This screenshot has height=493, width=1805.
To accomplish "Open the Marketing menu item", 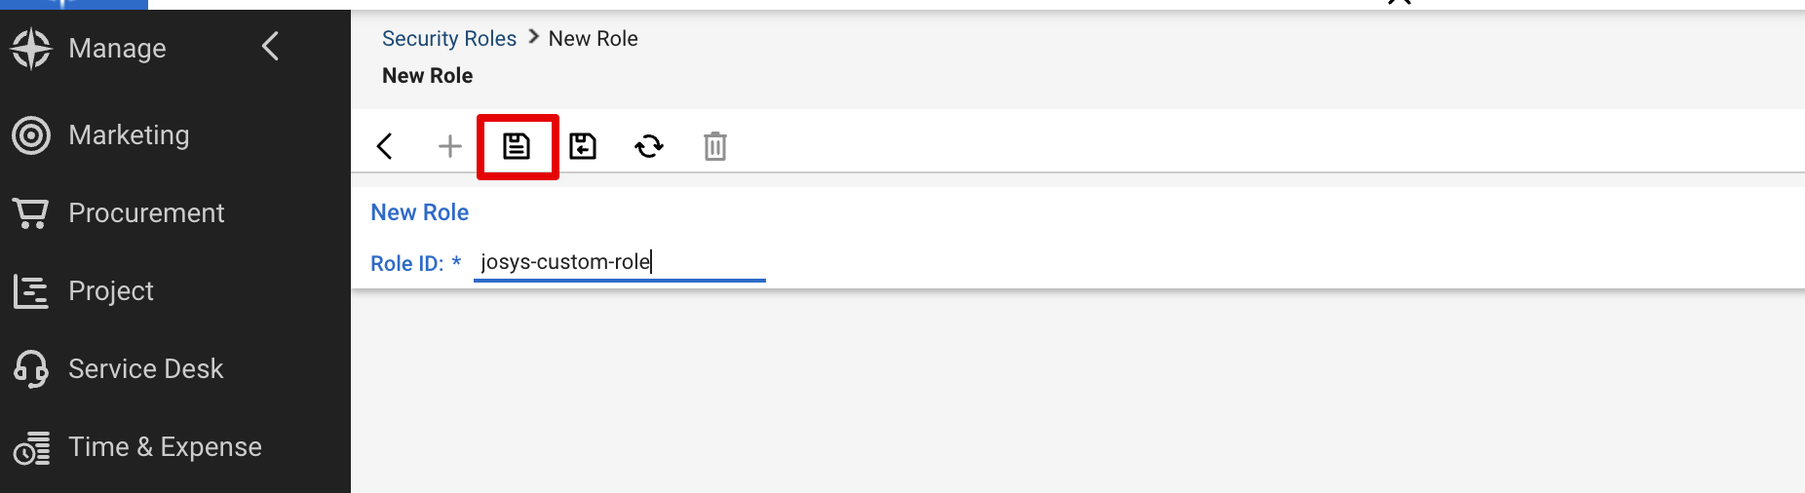I will 129,135.
